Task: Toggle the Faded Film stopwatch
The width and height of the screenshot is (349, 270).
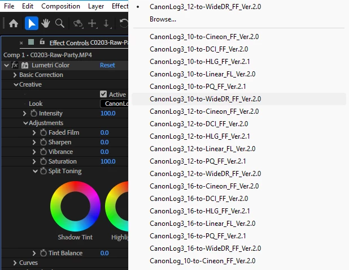Action: pos(43,132)
